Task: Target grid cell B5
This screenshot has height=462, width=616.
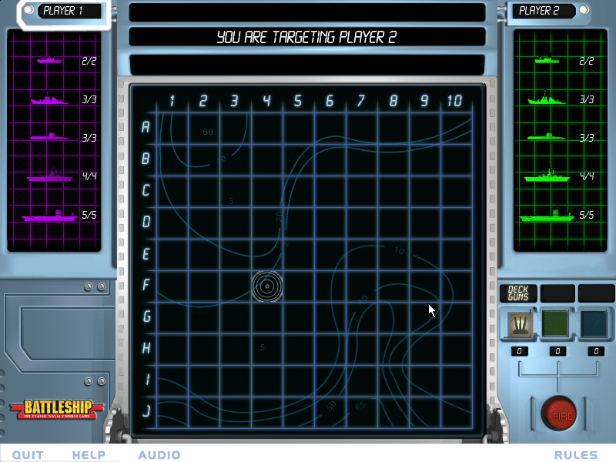Action: (299, 160)
